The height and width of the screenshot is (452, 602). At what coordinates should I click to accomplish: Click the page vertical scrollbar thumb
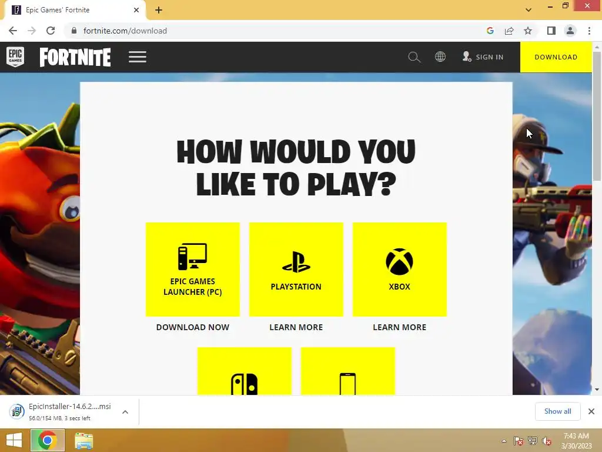597,116
